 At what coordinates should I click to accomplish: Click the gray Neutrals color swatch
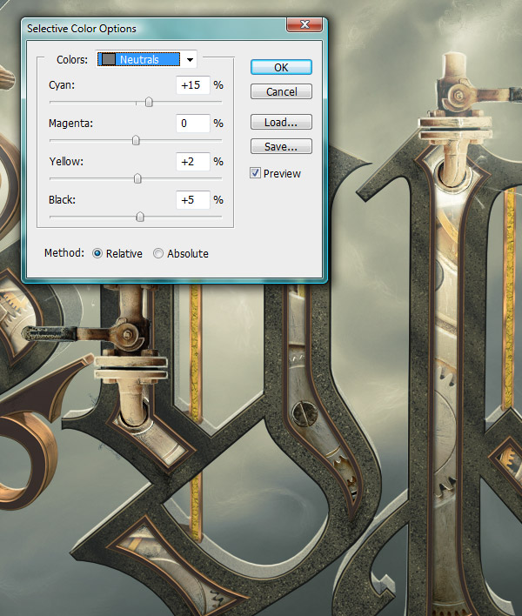109,59
